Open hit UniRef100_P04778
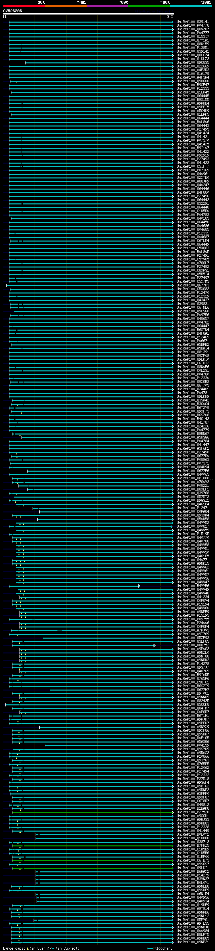 click(x=192, y=26)
